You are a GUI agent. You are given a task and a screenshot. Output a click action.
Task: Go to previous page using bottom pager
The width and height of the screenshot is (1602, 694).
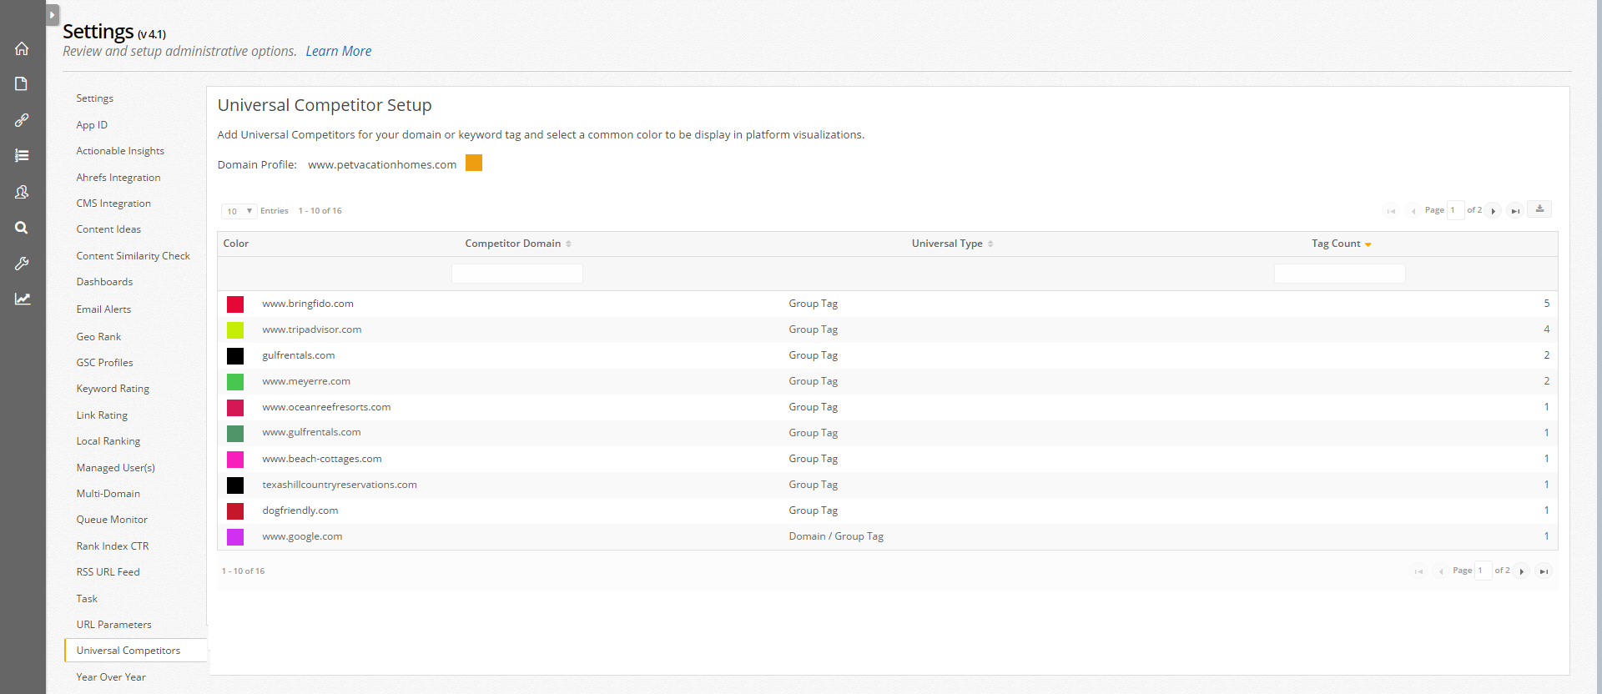[x=1441, y=571]
